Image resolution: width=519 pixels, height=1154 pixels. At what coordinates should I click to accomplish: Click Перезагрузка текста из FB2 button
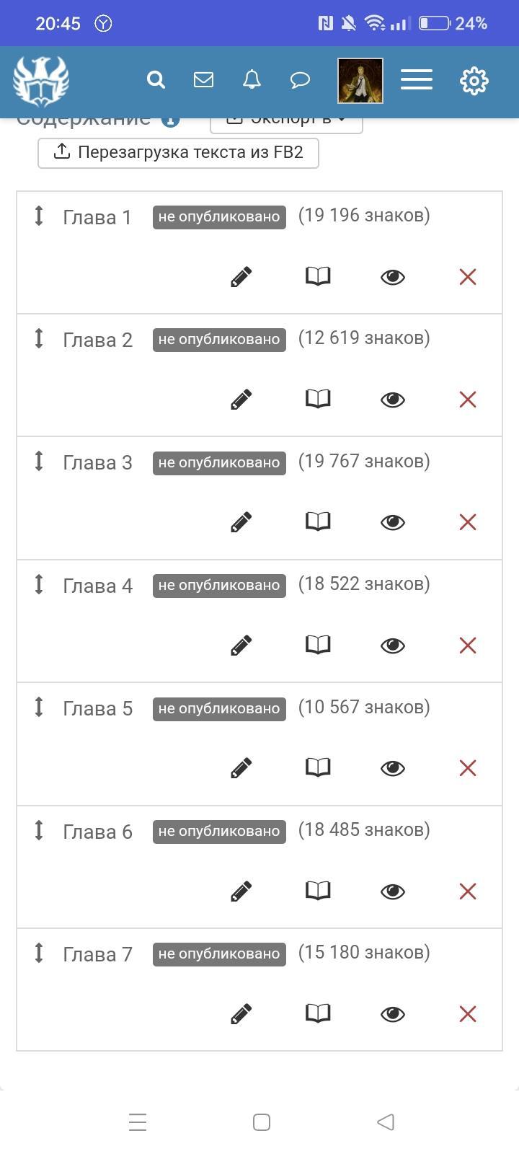(x=178, y=153)
